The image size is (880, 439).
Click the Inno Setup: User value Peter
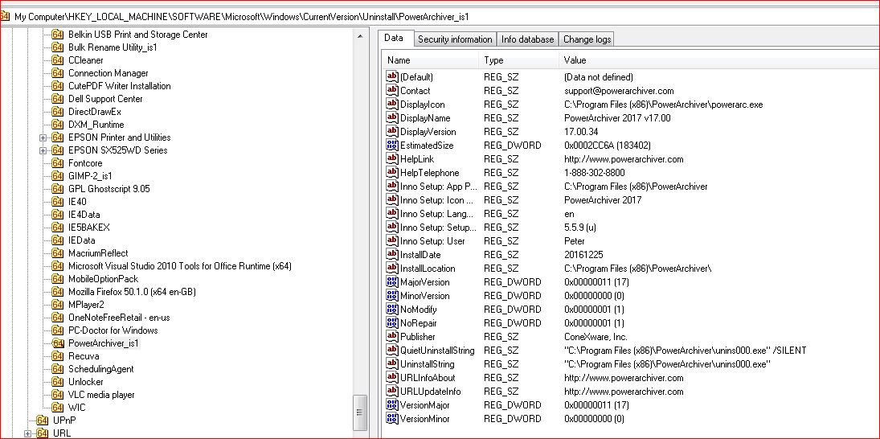point(575,241)
